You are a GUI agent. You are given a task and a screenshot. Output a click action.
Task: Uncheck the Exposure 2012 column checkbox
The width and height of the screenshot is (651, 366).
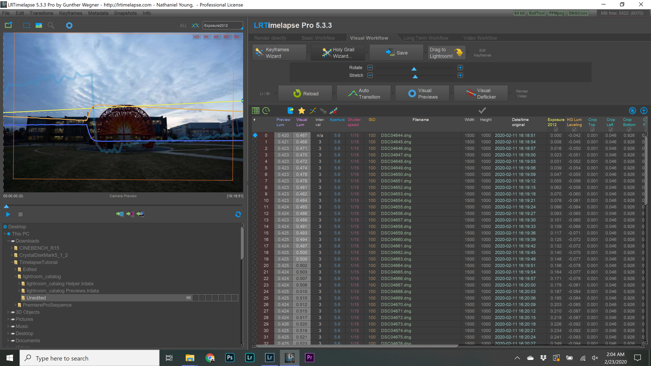556,129
